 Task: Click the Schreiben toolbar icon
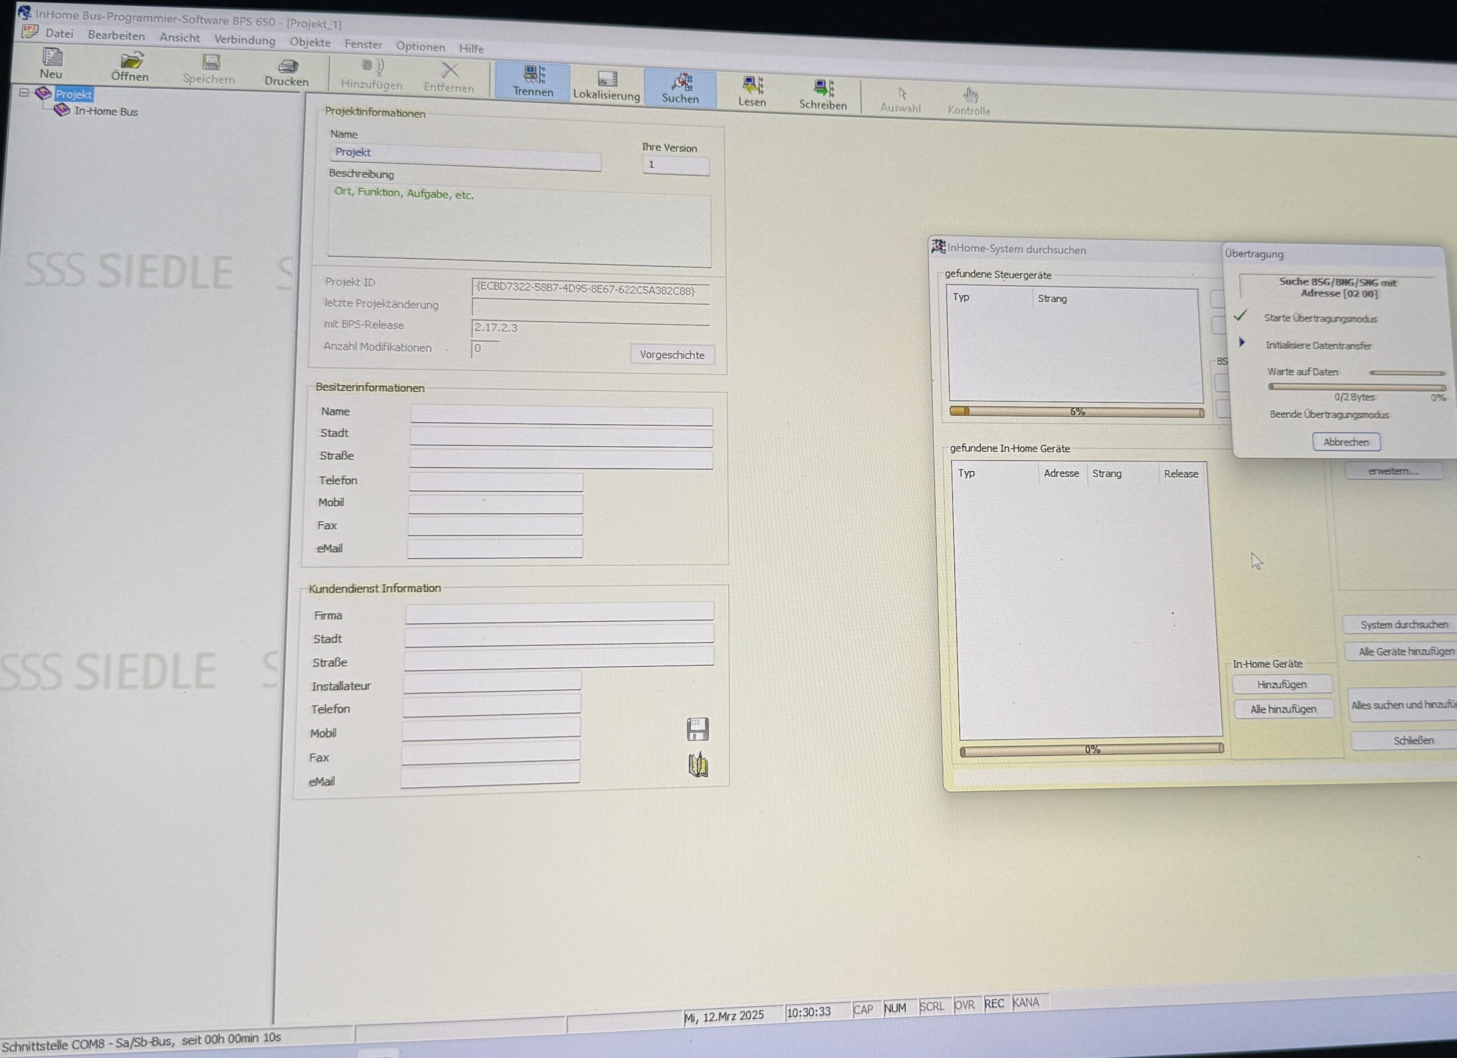(x=823, y=88)
